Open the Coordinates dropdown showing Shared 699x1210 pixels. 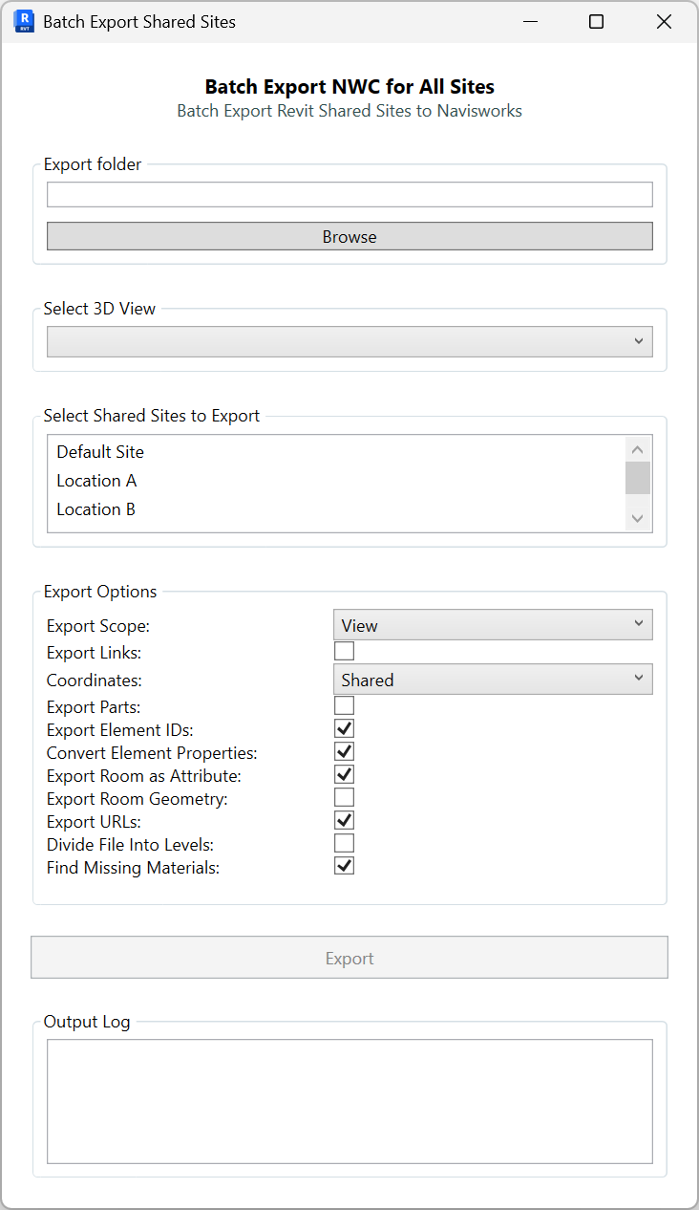pyautogui.click(x=492, y=679)
